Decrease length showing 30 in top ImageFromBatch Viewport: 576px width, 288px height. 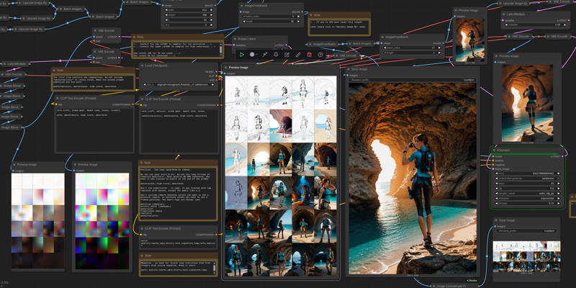click(244, 22)
